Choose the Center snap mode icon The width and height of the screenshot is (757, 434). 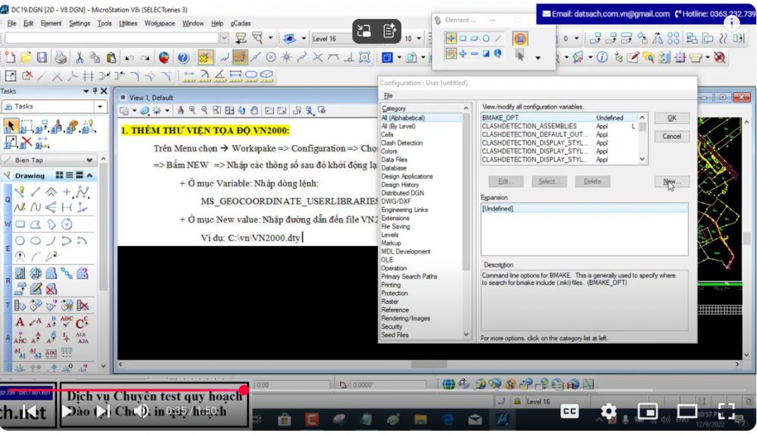tap(271, 58)
